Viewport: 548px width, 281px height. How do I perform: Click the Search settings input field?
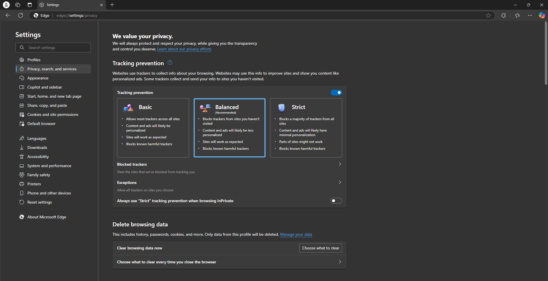53,48
